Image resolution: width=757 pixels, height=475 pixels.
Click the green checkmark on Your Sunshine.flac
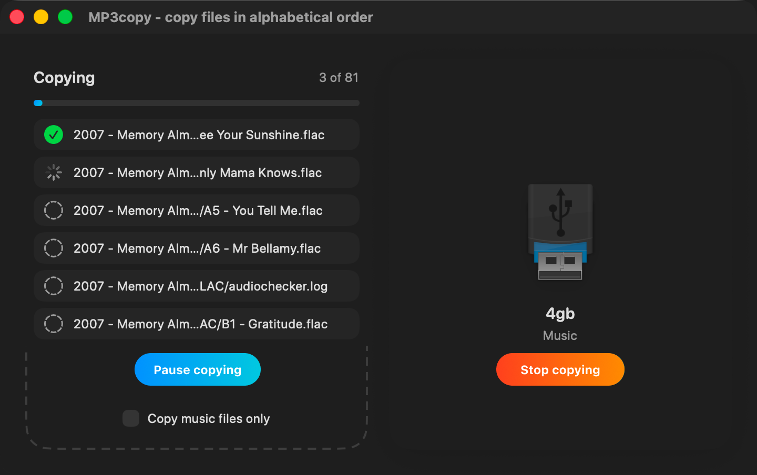(54, 135)
